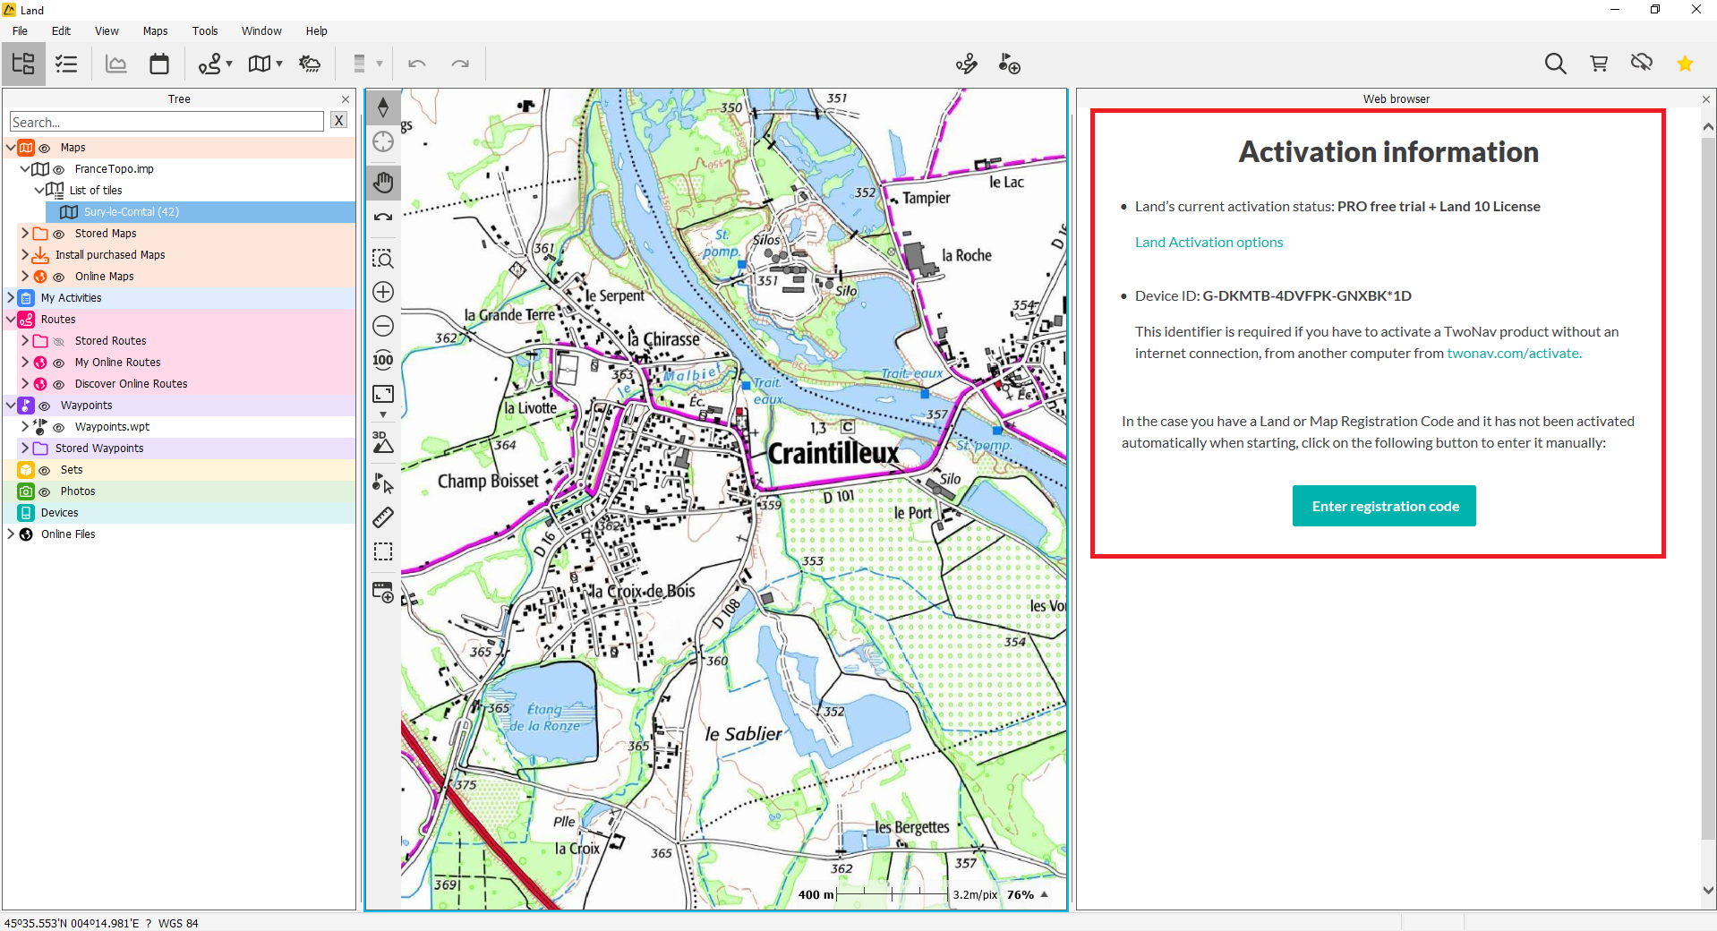Open the weather cloud icon

(310, 64)
